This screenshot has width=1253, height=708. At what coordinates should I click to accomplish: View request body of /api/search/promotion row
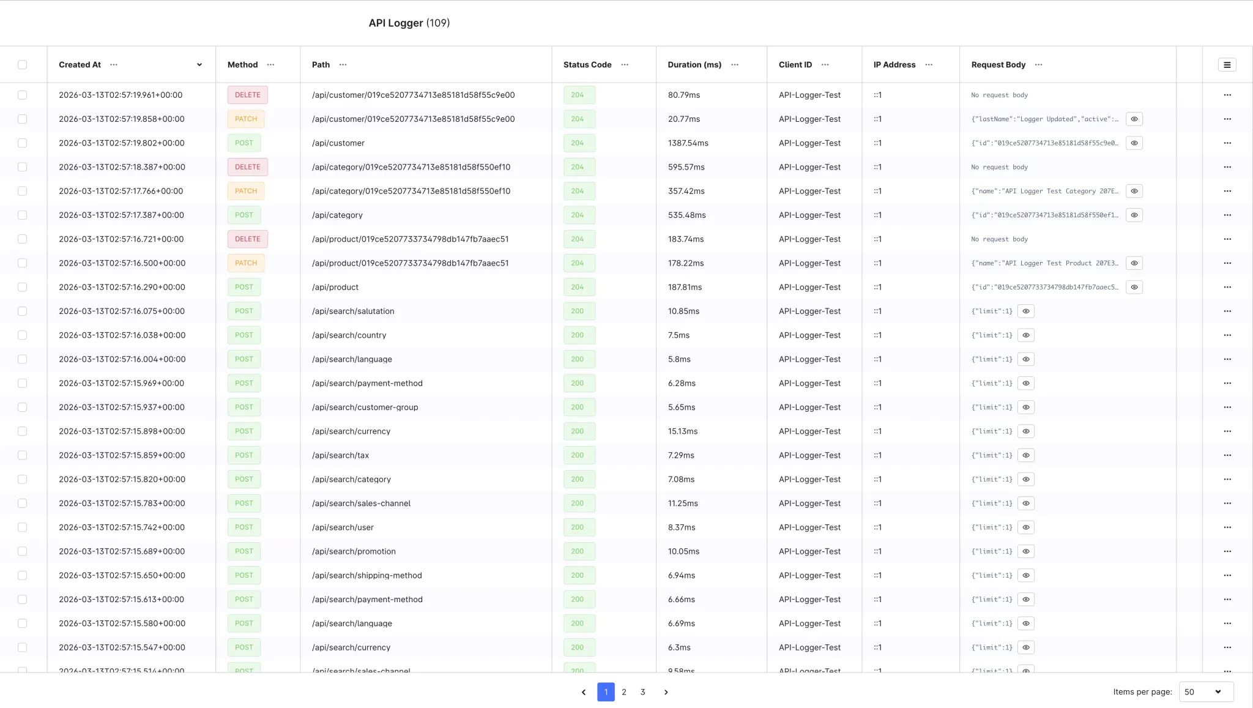click(x=1026, y=551)
